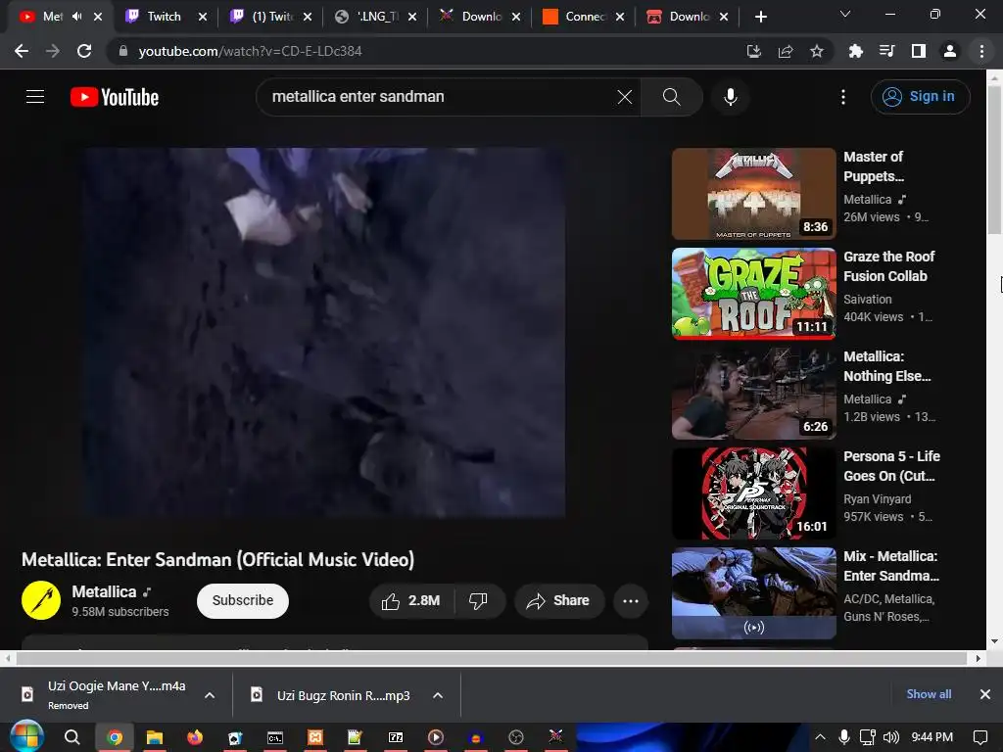Viewport: 1003px width, 752px height.
Task: Click scroll down arrow of page scrollbar
Action: pos(994,641)
